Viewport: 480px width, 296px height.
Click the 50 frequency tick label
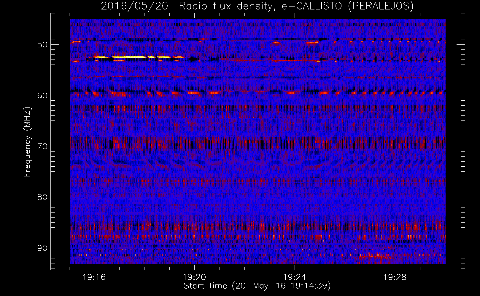coord(42,45)
